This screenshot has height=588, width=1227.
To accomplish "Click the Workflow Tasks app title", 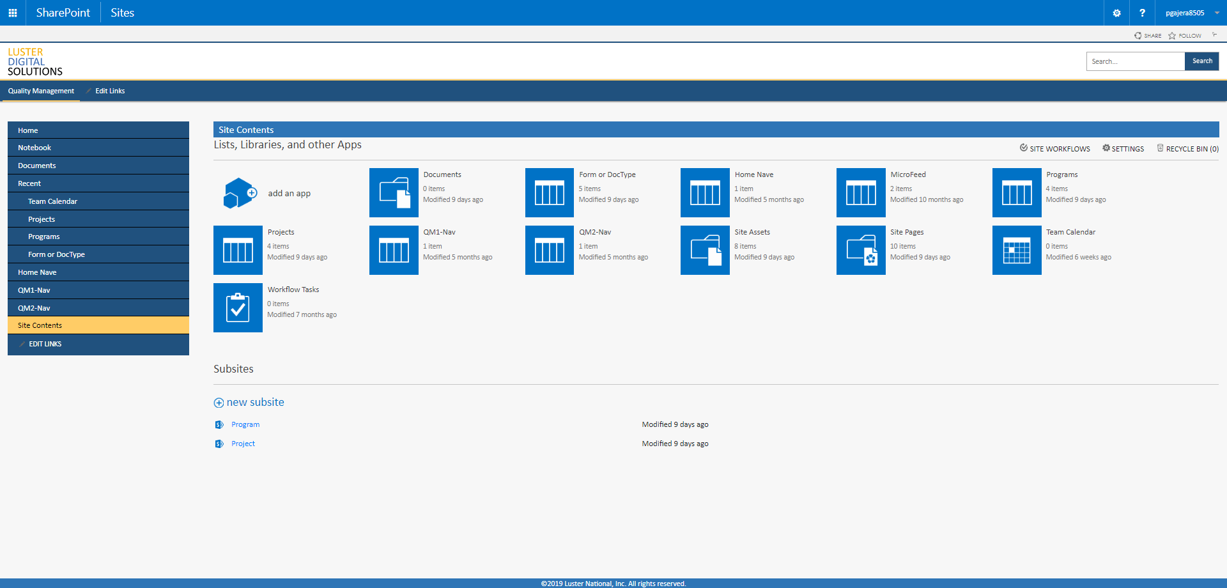I will [293, 290].
